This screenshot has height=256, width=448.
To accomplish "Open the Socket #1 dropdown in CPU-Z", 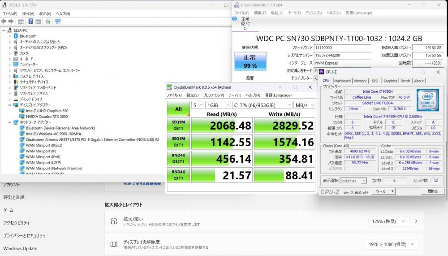I will 353,181.
